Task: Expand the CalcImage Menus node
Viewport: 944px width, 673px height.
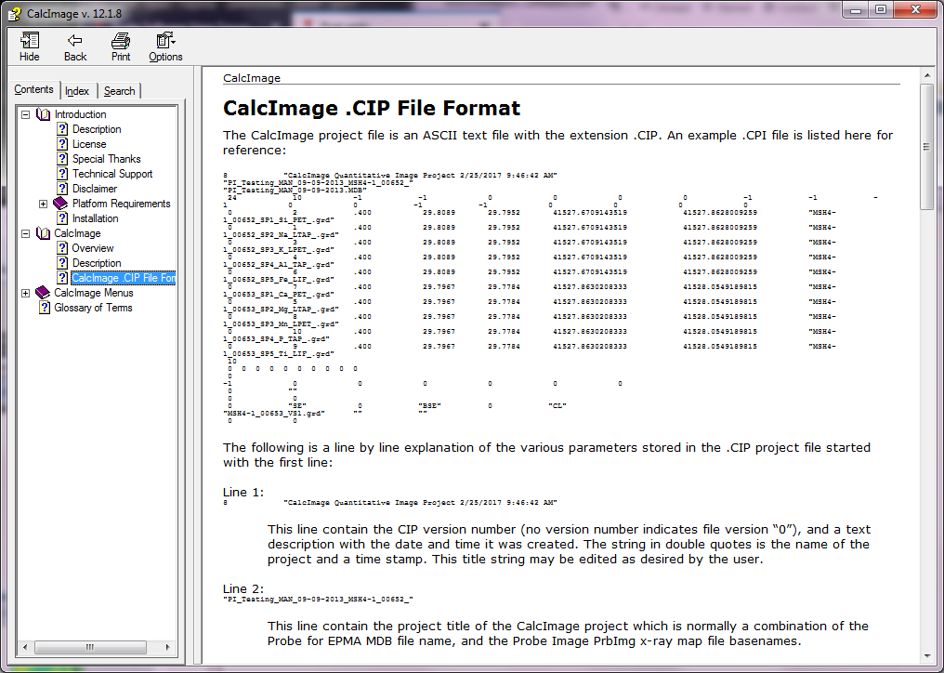Action: click(x=25, y=293)
